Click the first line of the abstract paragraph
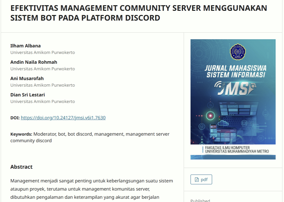Screen dimensions: 284x202 92,181
